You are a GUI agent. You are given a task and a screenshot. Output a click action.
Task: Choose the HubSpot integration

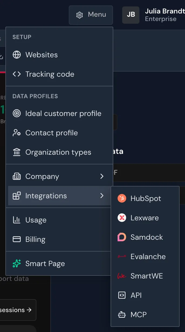point(145,199)
